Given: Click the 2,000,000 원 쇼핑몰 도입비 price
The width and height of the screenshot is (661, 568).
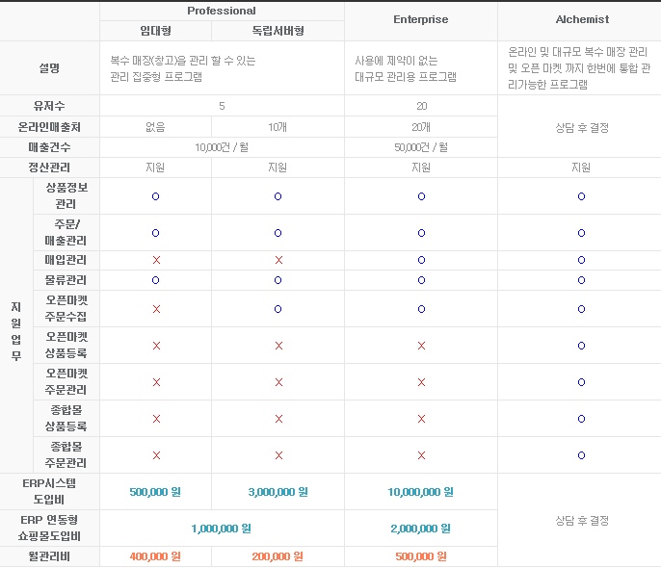Looking at the screenshot, I should coord(420,529).
